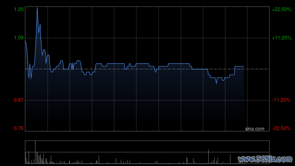Click the tall volume spike under the price dip
295x166 pixels.
tap(208, 157)
